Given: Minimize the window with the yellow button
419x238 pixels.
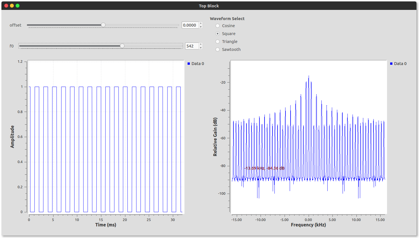Looking at the screenshot, I should (12, 6).
